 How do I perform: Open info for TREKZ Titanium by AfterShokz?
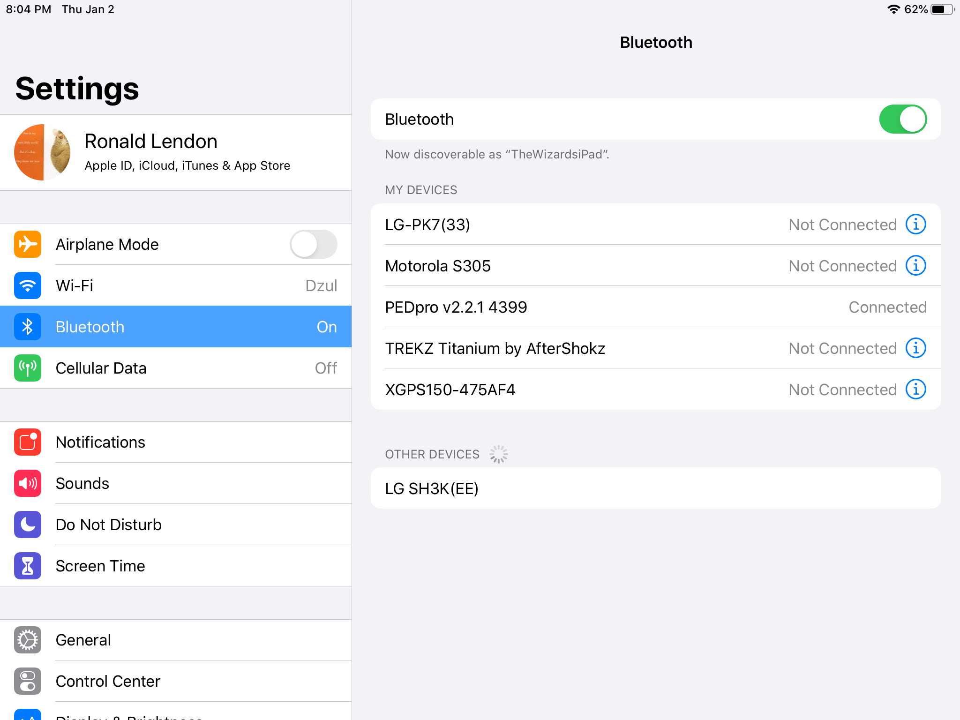tap(915, 348)
